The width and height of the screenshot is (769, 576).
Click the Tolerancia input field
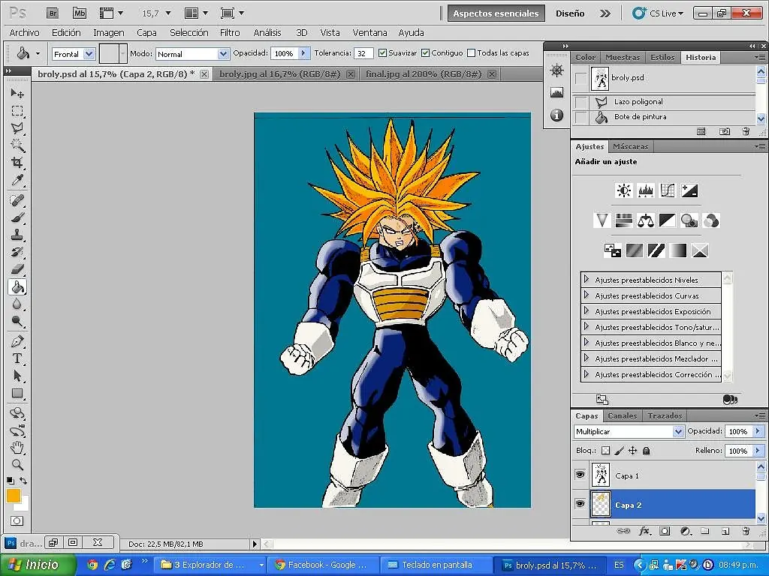click(x=363, y=53)
